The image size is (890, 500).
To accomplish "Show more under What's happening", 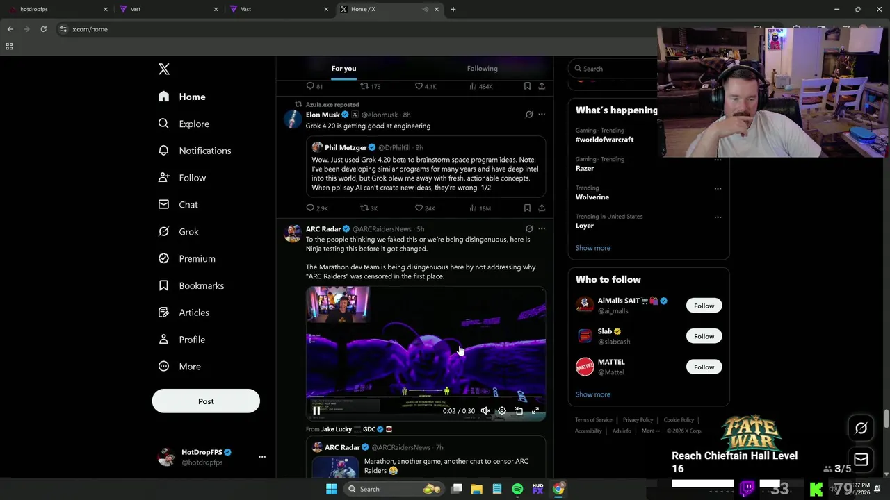I will click(592, 248).
